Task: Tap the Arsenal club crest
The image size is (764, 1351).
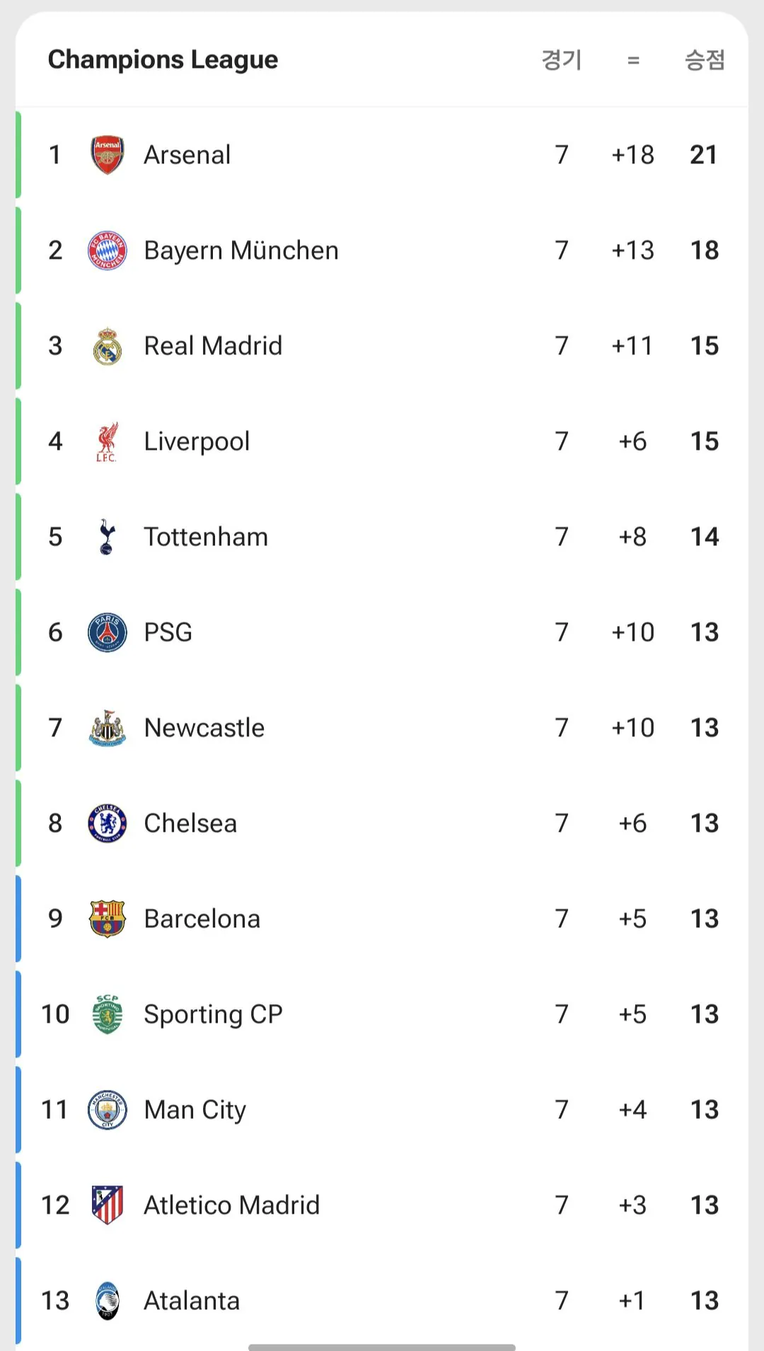Action: point(108,155)
